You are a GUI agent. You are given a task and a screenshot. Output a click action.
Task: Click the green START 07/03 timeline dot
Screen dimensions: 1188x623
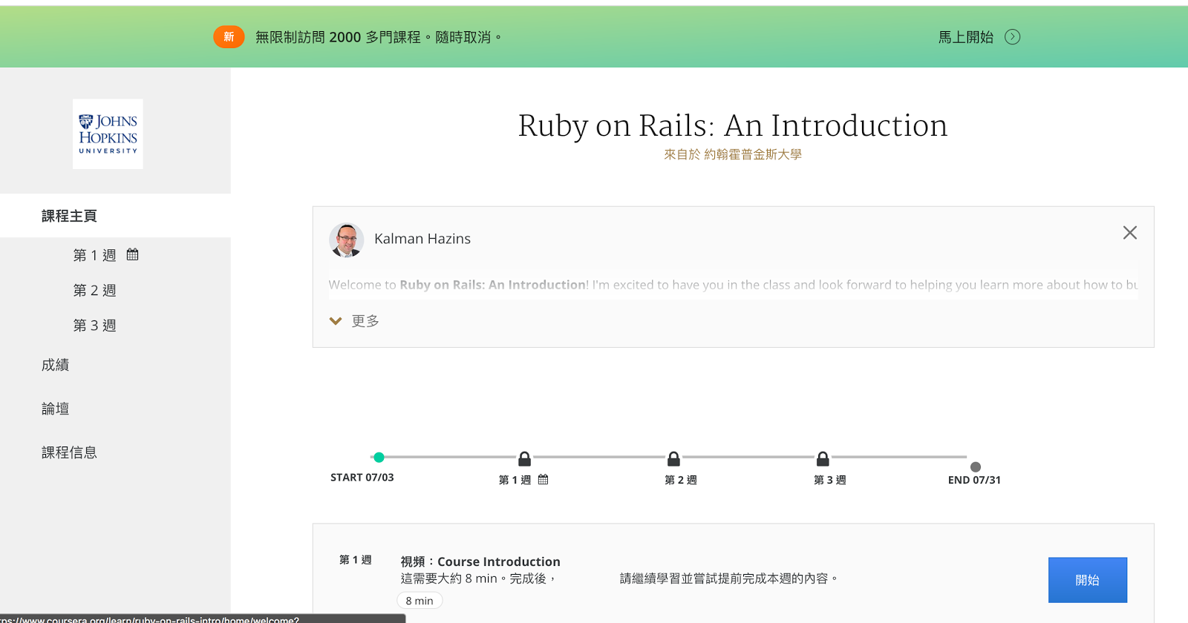coord(379,457)
